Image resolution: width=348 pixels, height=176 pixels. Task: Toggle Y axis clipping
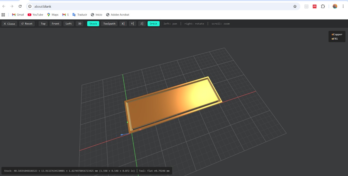[x=132, y=24]
